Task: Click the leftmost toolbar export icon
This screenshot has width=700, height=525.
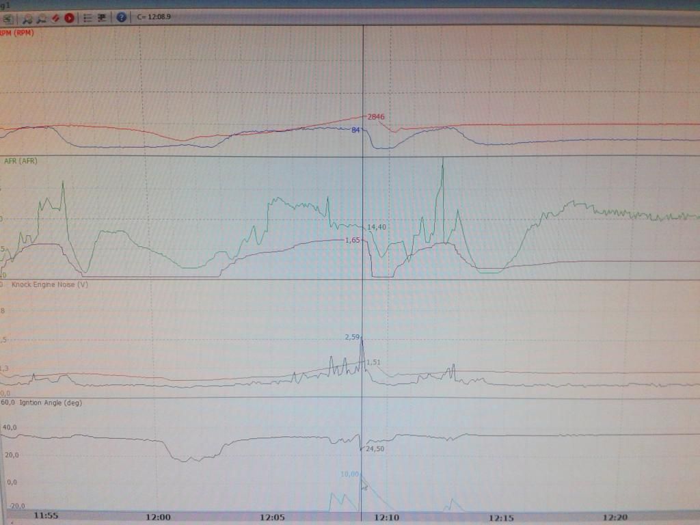Action: tap(7, 18)
